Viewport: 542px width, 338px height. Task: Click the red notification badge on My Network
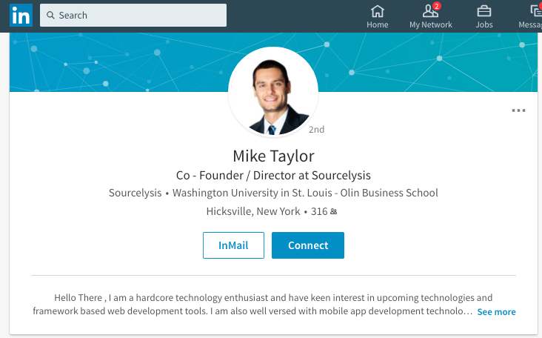[x=437, y=6]
